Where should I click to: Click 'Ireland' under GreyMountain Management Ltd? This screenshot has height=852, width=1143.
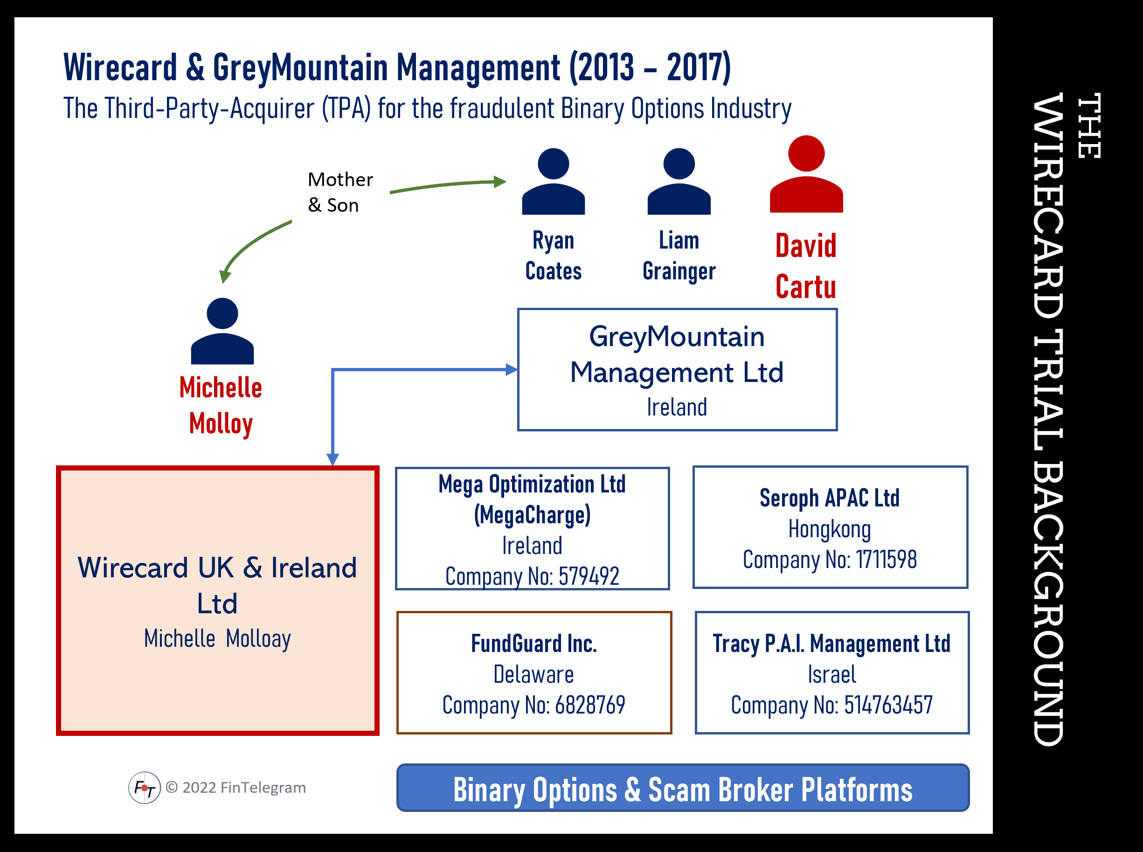tap(677, 408)
